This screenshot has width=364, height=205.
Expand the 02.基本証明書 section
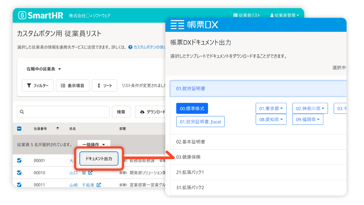(258, 142)
